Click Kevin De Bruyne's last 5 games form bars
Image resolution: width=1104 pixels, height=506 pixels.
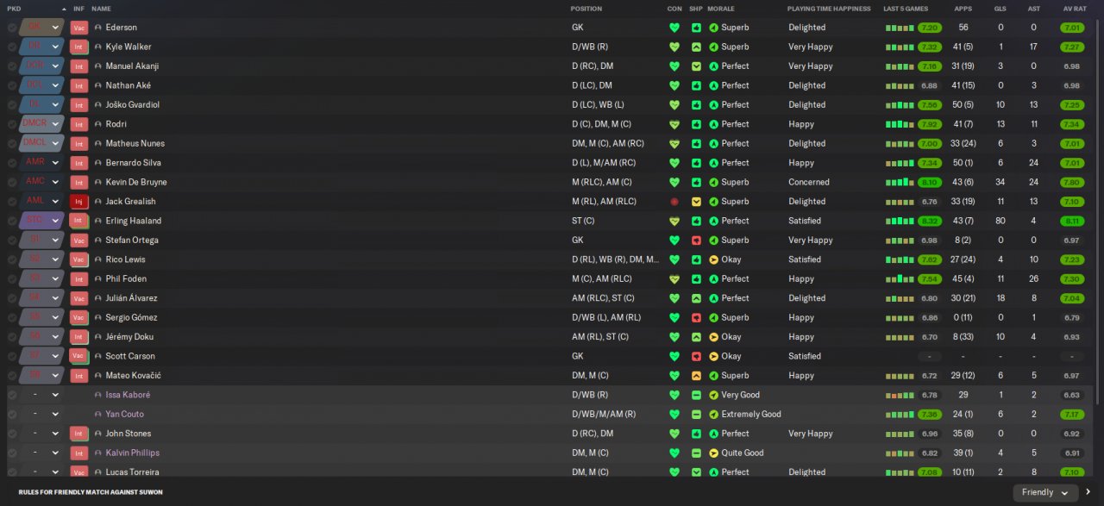click(x=900, y=182)
